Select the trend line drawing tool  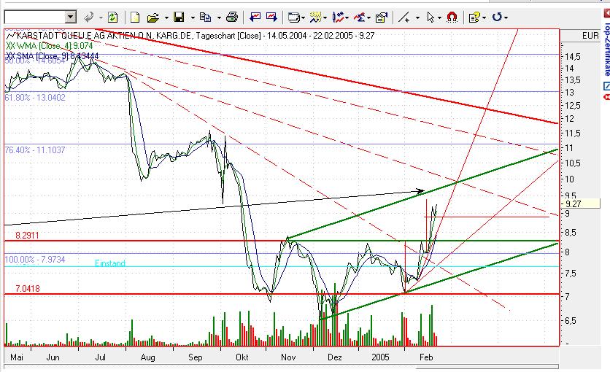tap(404, 17)
